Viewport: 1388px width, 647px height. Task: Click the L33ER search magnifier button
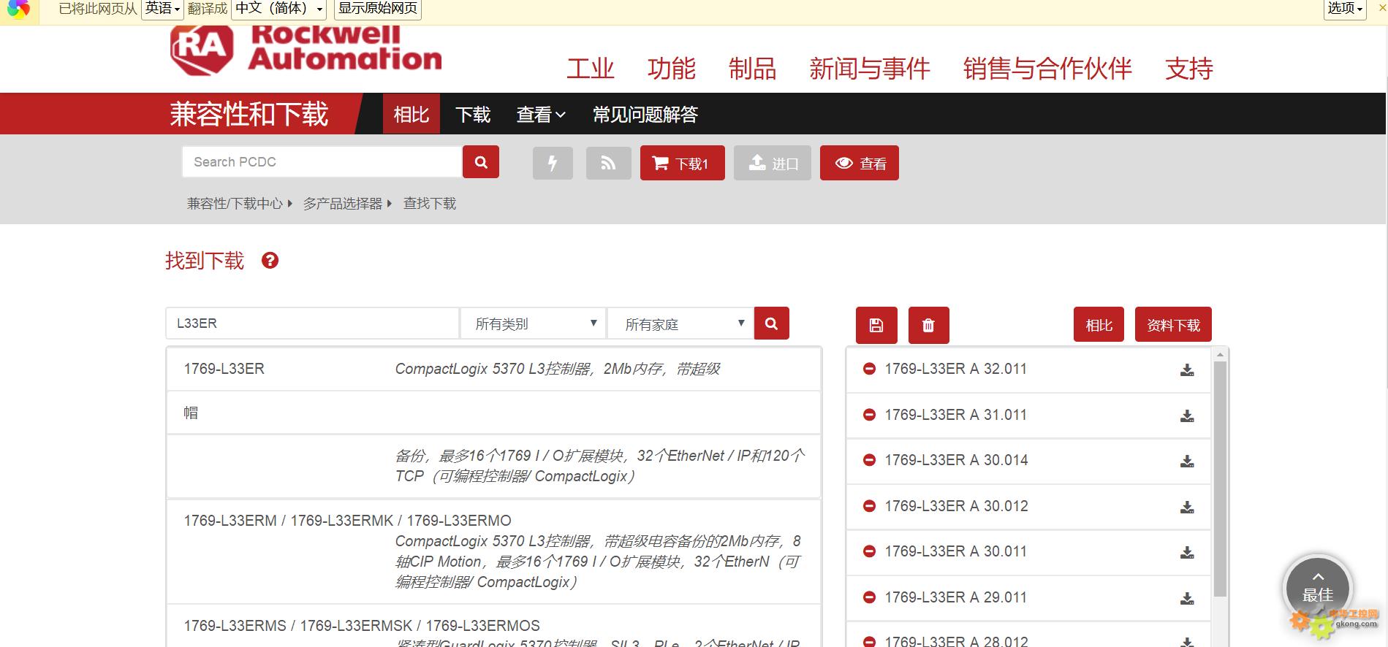pos(771,323)
